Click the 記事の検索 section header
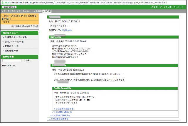Image resolution: width=188 pixels, height=126 pixels. coord(19,57)
